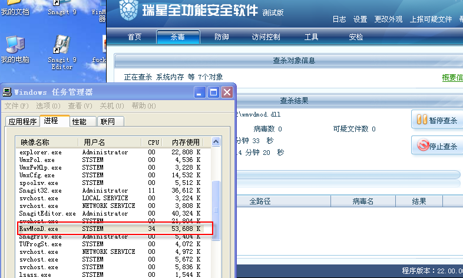Switch to the 防御 tab
Image resolution: width=463 pixels, height=278 pixels.
pyautogui.click(x=221, y=37)
